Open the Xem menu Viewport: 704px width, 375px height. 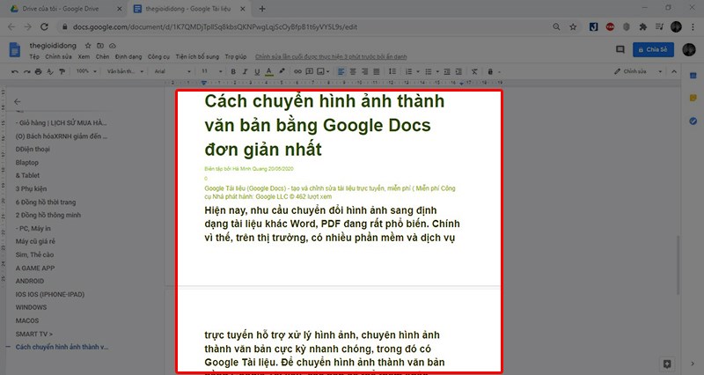pos(84,56)
